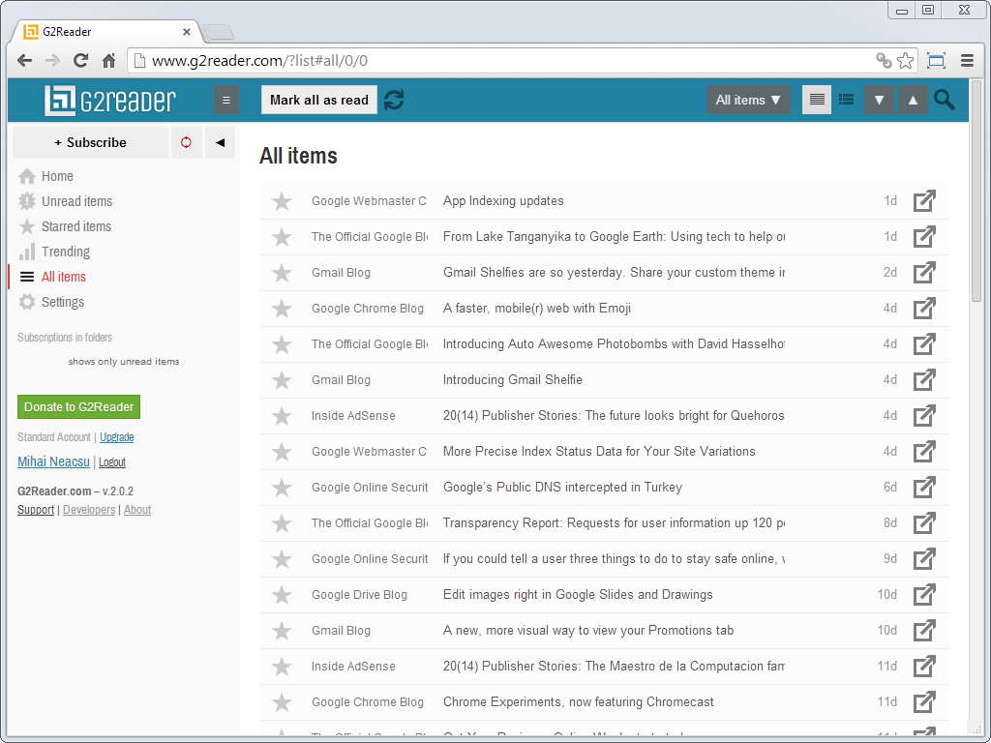The image size is (991, 743).
Task: Open the Mihai Neacsu profile link
Action: pos(54,461)
